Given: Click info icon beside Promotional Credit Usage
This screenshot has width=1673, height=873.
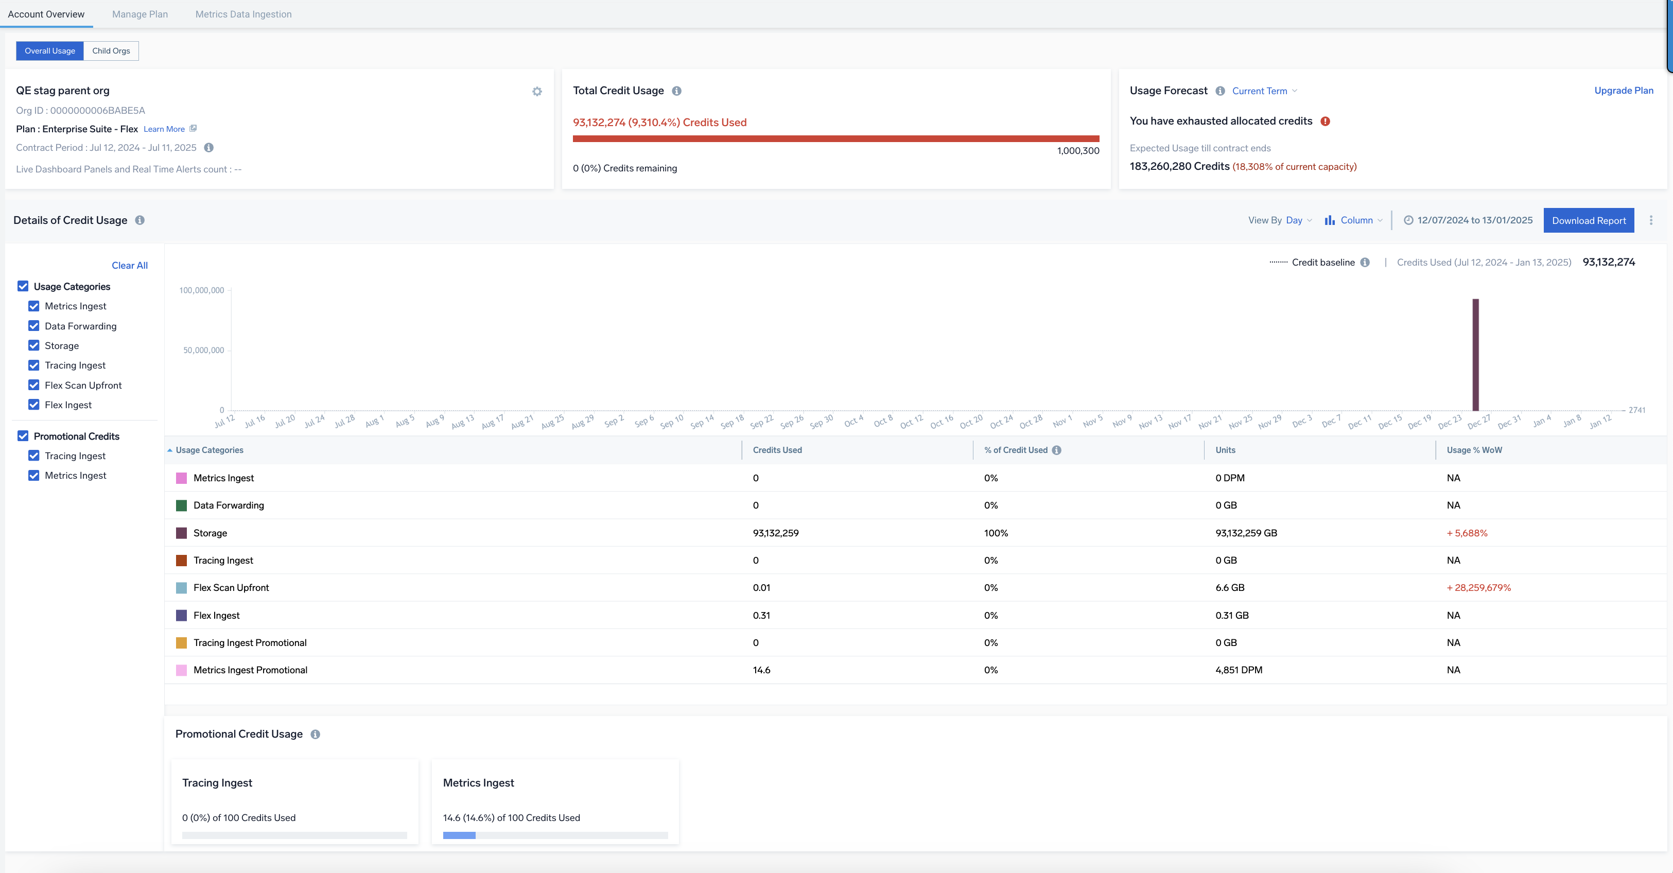Looking at the screenshot, I should [x=315, y=735].
